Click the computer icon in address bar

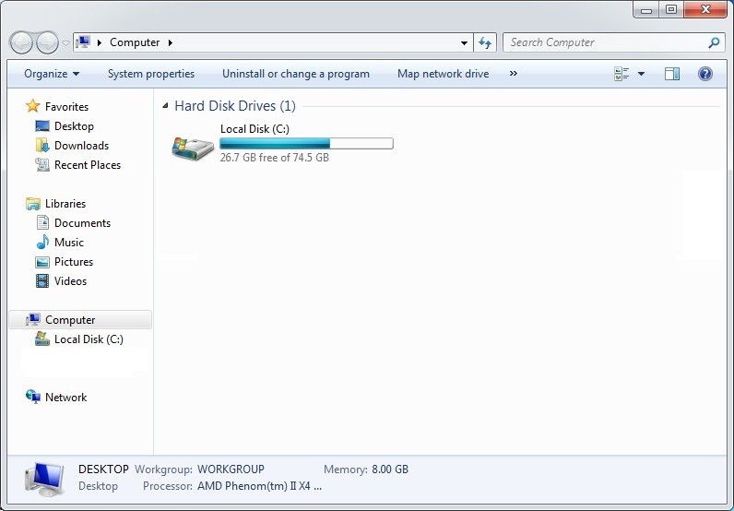[83, 42]
